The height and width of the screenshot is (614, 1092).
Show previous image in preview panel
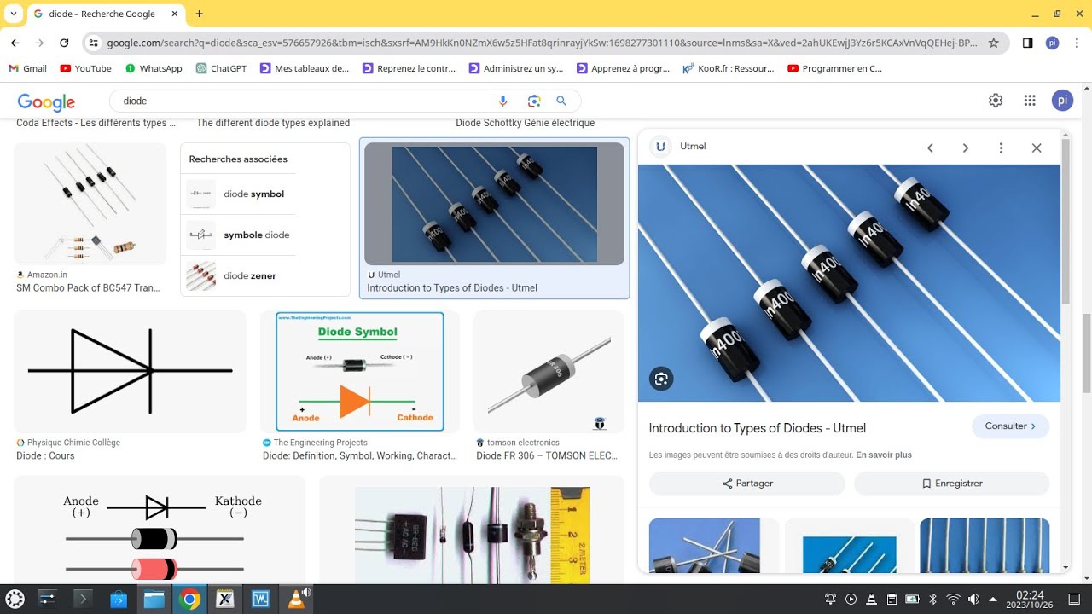click(x=930, y=148)
